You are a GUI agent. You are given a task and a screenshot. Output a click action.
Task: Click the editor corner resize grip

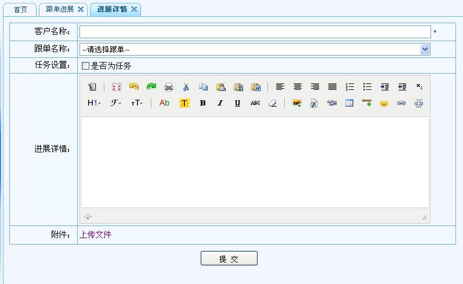[424, 218]
